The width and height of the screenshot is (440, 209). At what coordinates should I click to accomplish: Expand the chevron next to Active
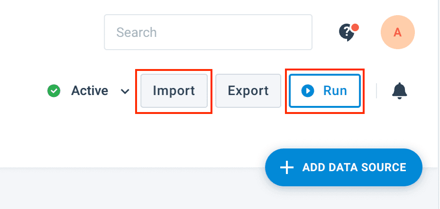coord(125,91)
